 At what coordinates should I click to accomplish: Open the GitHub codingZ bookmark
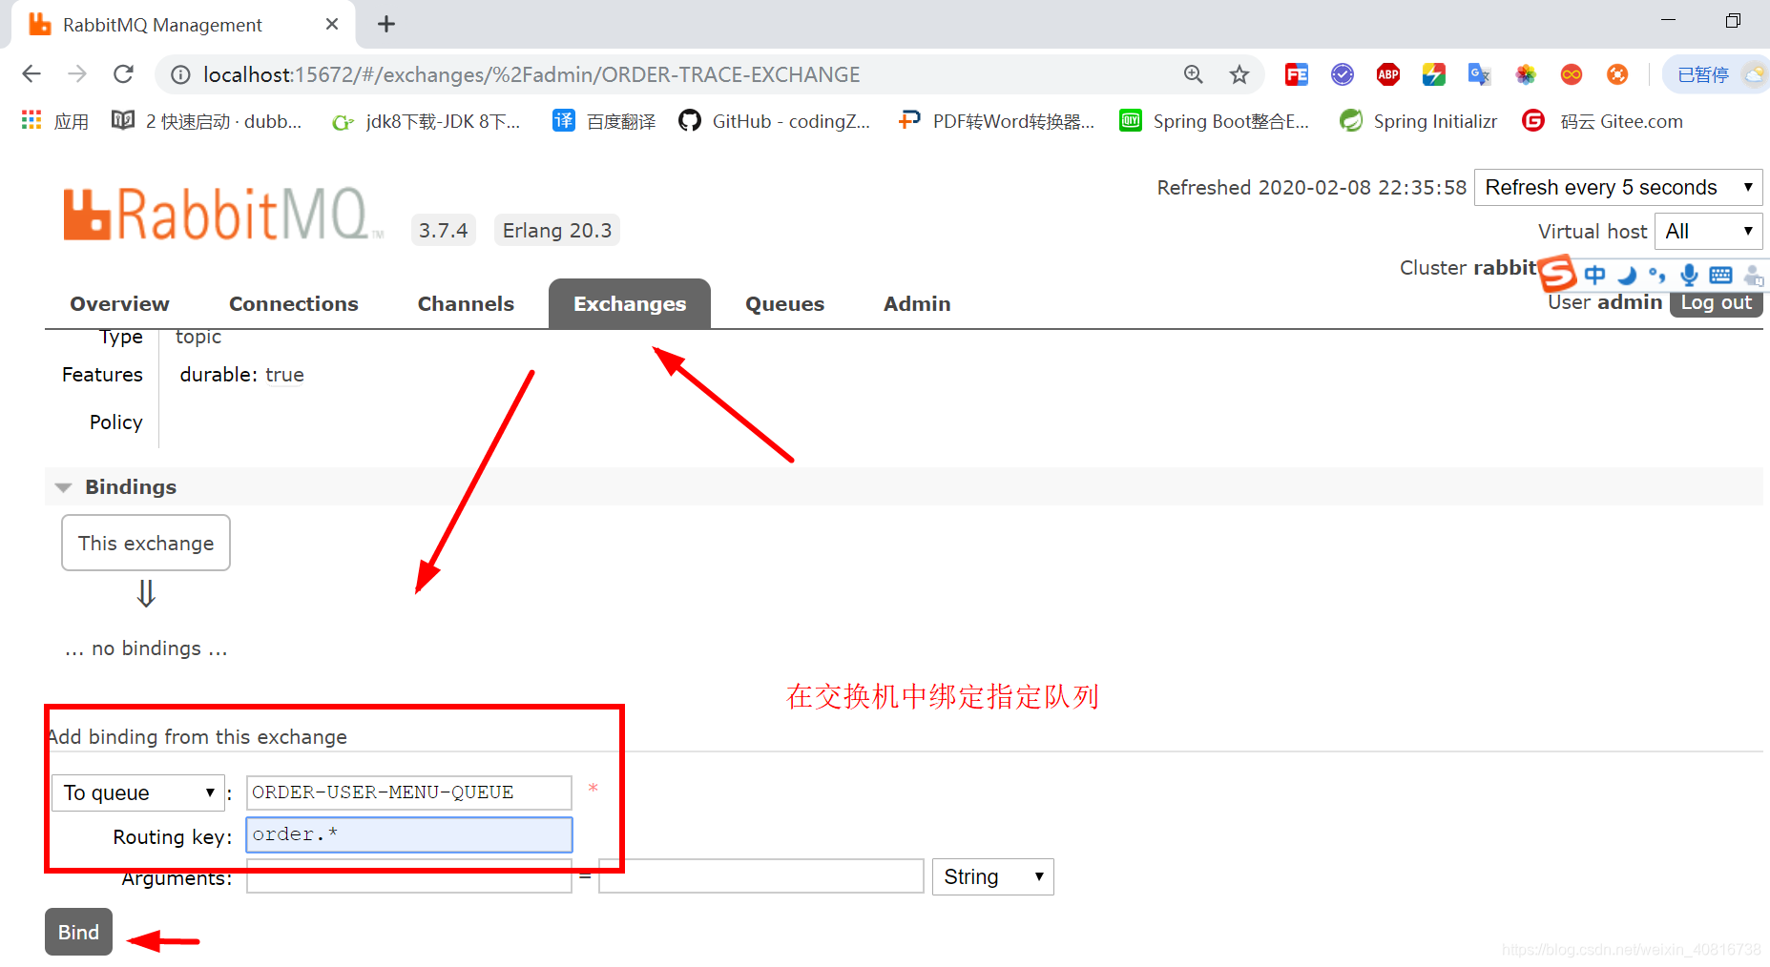(x=775, y=121)
